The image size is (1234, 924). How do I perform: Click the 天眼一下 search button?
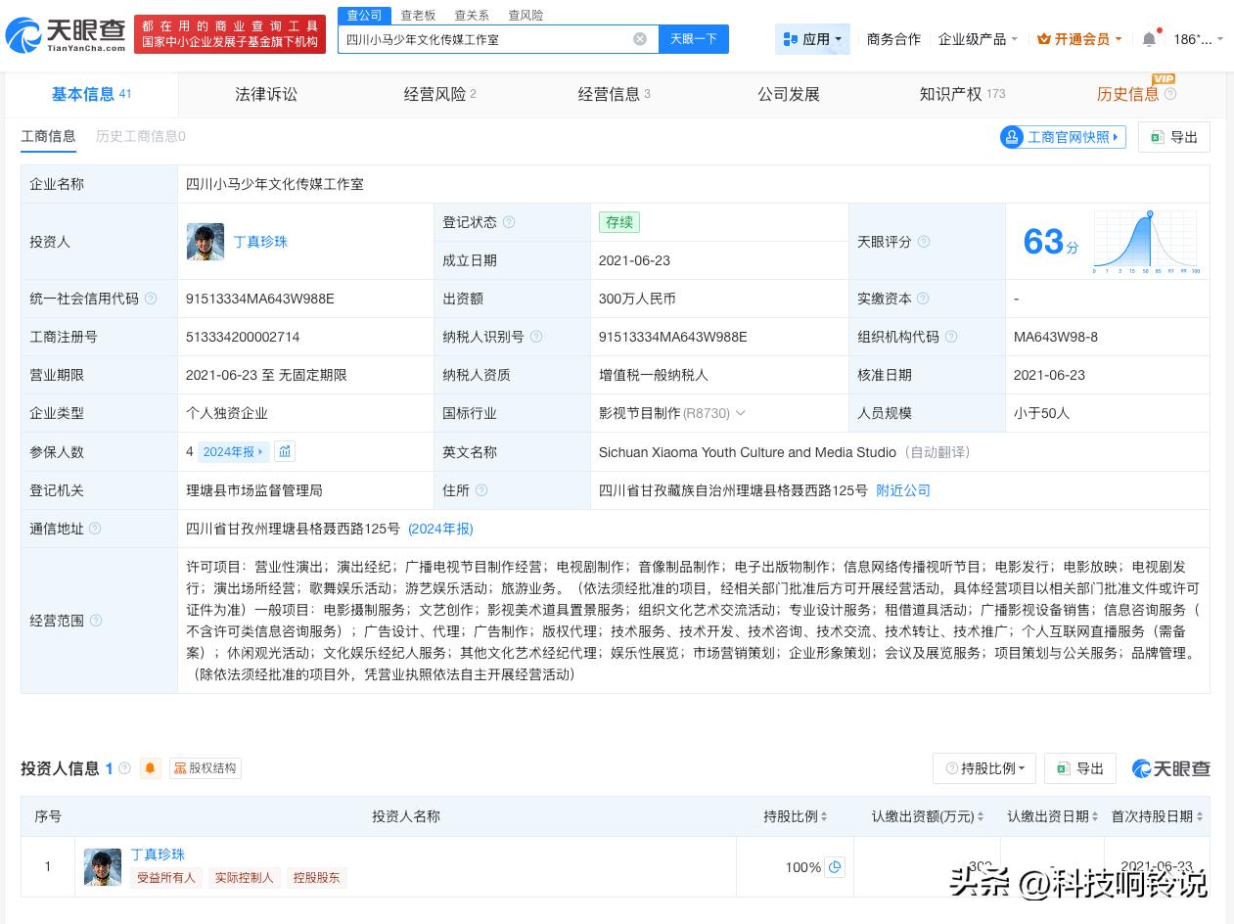693,38
